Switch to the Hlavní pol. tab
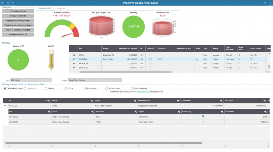This screenshot has width=273, height=152. (61, 8)
